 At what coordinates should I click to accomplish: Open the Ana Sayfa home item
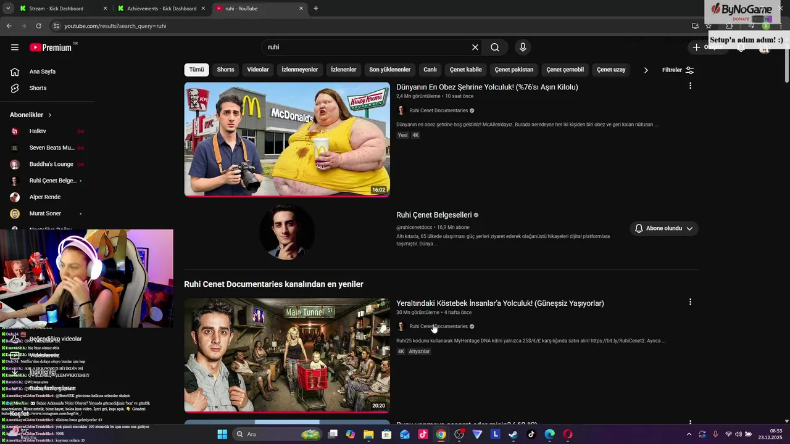pyautogui.click(x=43, y=72)
